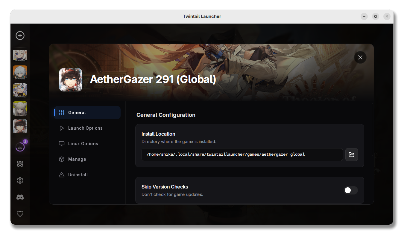Open the downloads queue icon with badge 2
This screenshot has width=404, height=236.
pos(20,147)
